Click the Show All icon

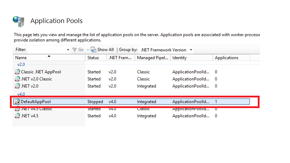(x=93, y=50)
